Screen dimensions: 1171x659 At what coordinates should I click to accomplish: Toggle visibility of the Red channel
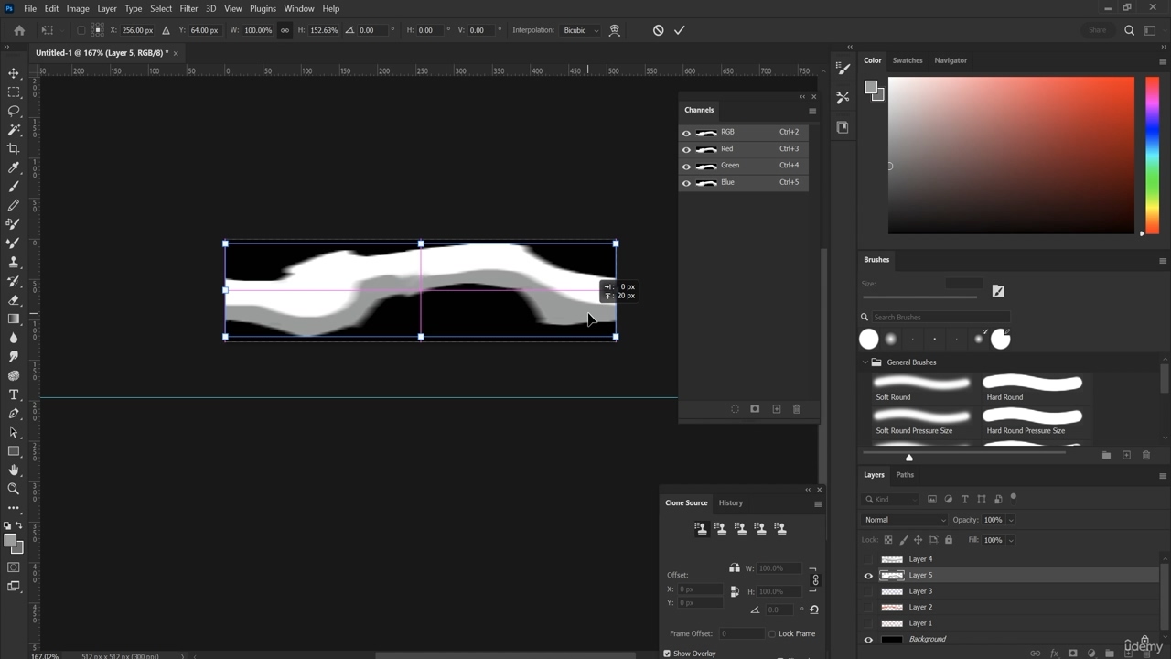(x=686, y=149)
